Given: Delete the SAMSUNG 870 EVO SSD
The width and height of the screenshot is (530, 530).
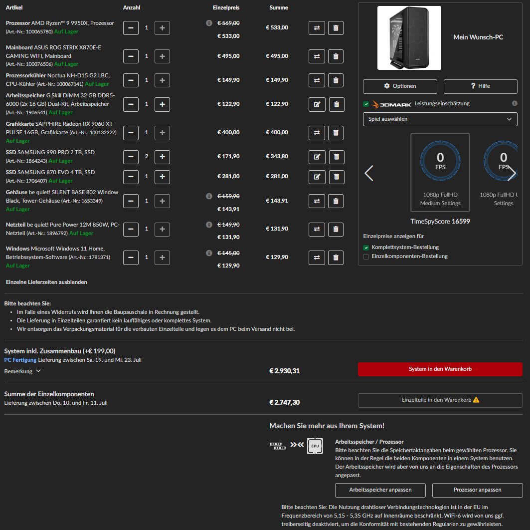Looking at the screenshot, I should point(337,177).
